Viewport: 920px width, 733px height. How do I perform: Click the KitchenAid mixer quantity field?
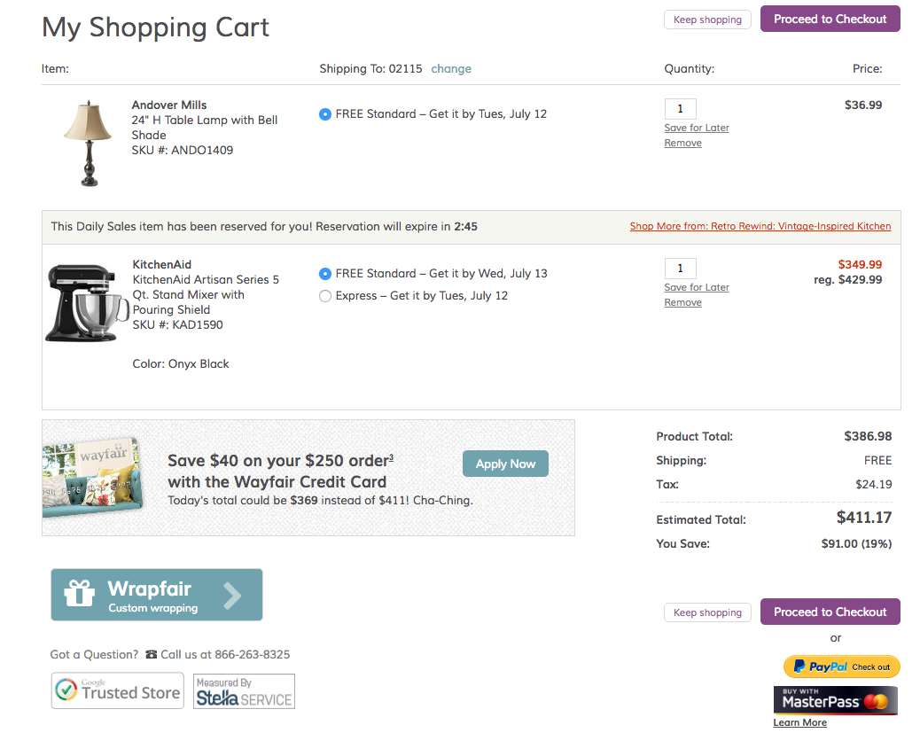(680, 269)
